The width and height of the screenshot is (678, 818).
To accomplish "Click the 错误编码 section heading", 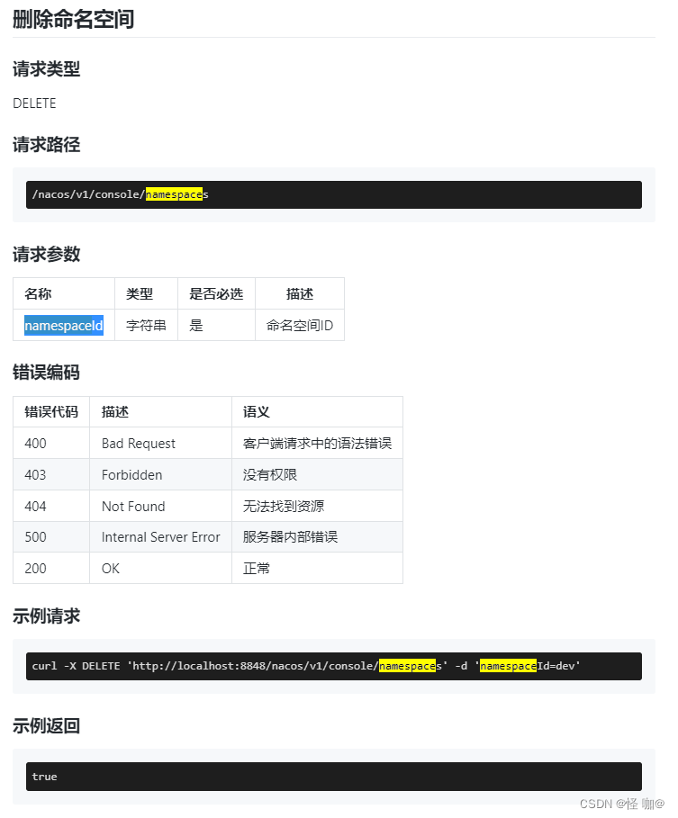I will coord(47,373).
